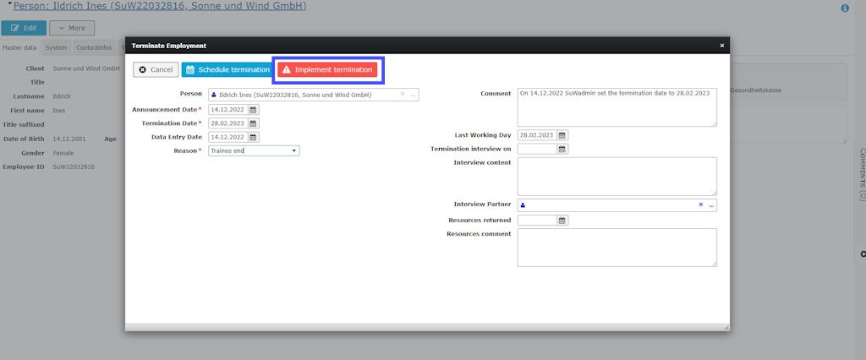Clear the Interview Partner field

(700, 205)
